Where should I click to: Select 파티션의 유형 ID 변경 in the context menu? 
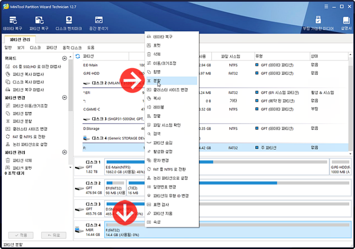point(172,196)
